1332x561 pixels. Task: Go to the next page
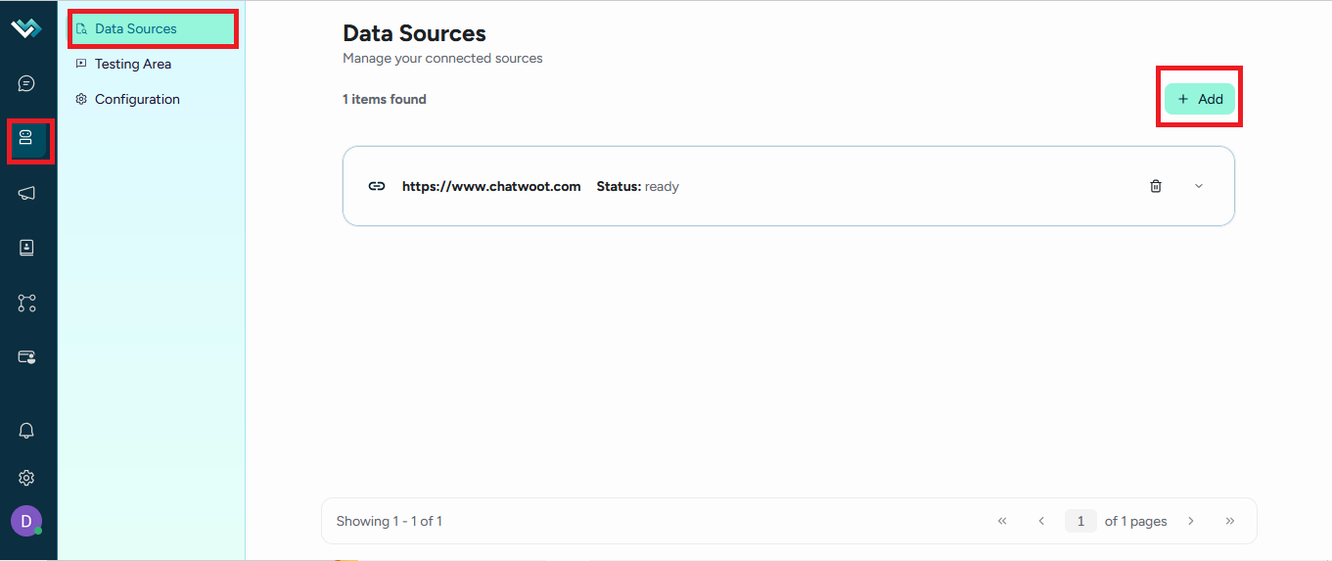click(x=1191, y=521)
